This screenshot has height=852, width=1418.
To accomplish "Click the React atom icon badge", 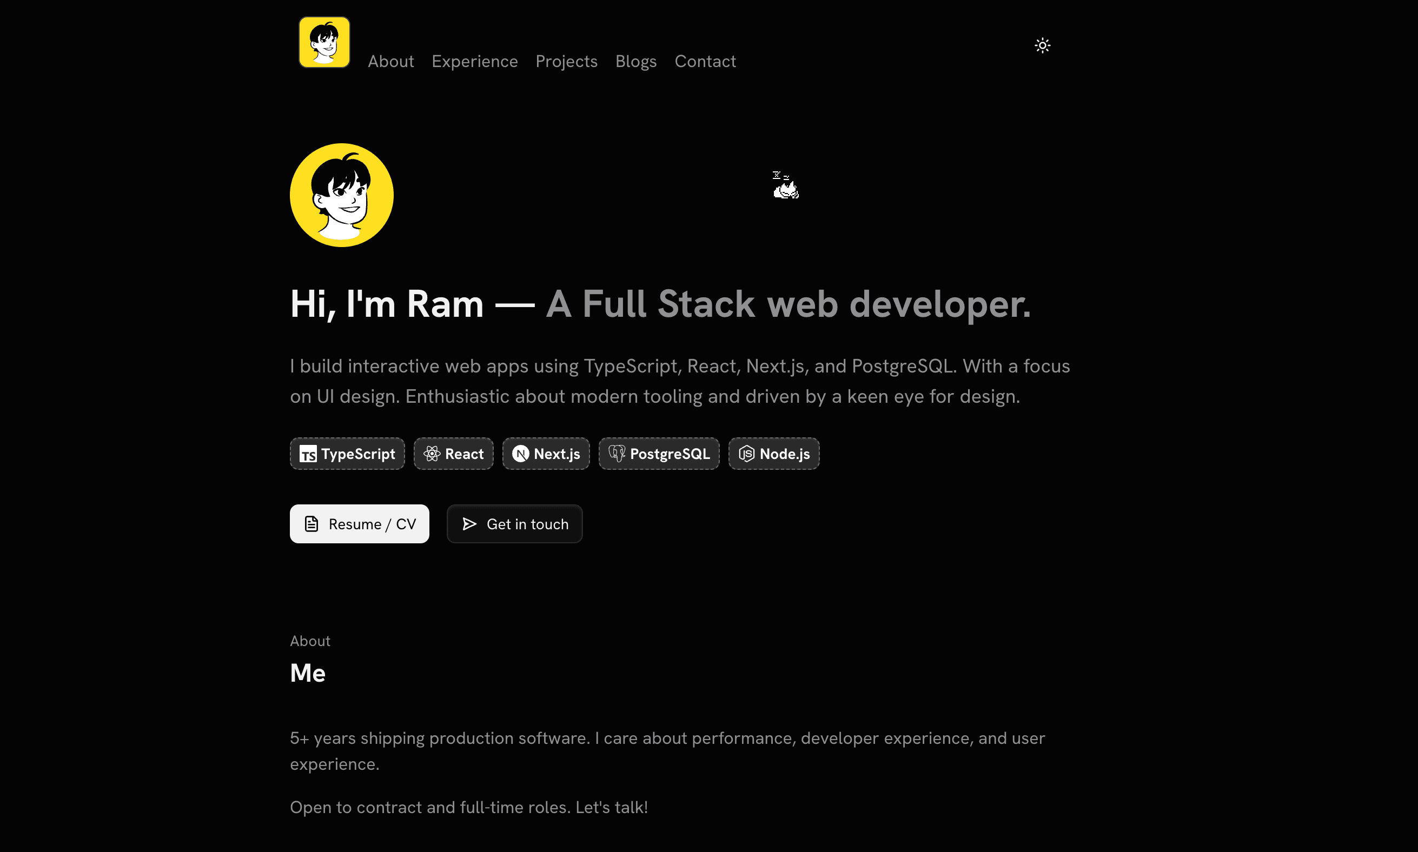I will pos(432,454).
